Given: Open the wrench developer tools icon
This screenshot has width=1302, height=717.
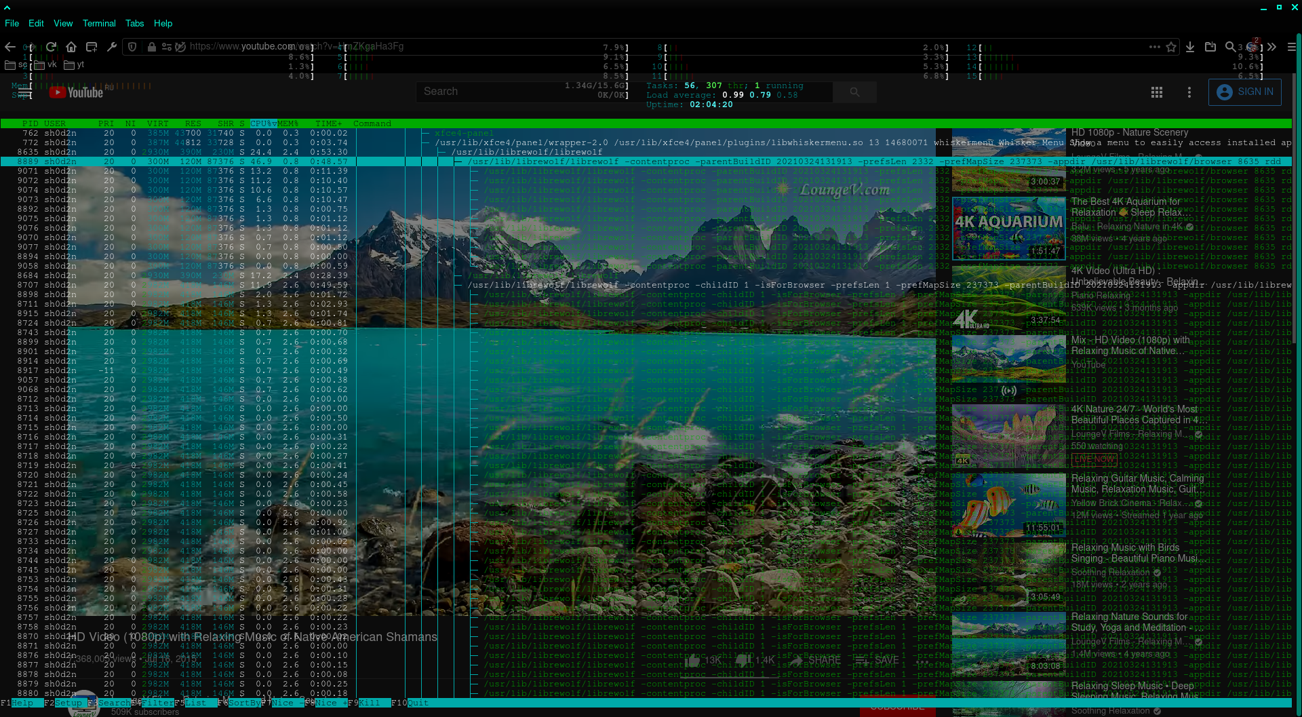Looking at the screenshot, I should [x=112, y=47].
